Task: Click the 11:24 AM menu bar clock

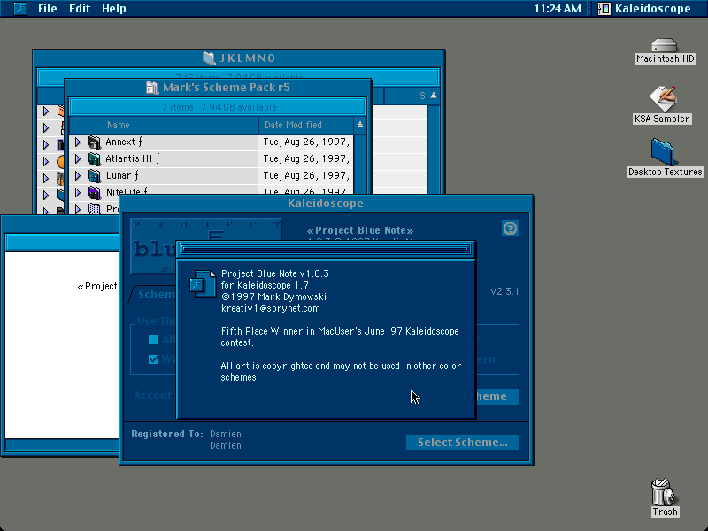Action: click(x=558, y=9)
